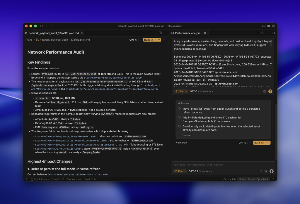Switch to the 'Performance analysi...' chat tab
Screen dimensions: 300x204
coord(187,33)
